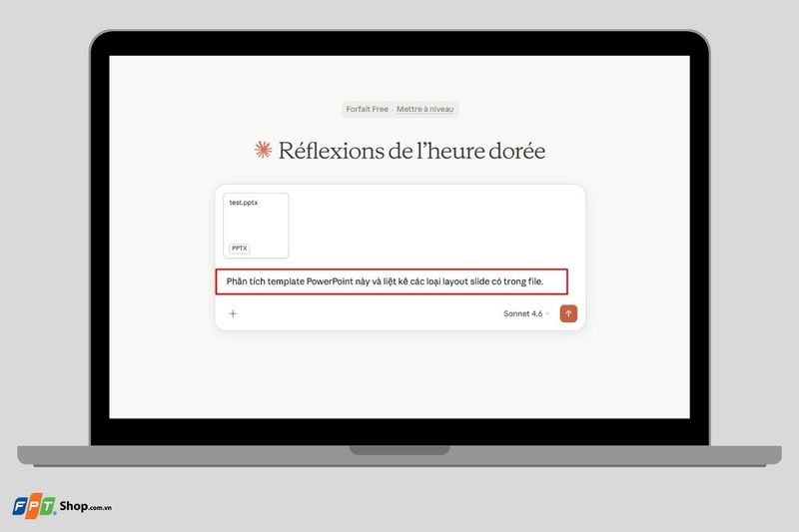Click the 'Forfait Free' plan label
This screenshot has width=799, height=532.
tap(367, 109)
